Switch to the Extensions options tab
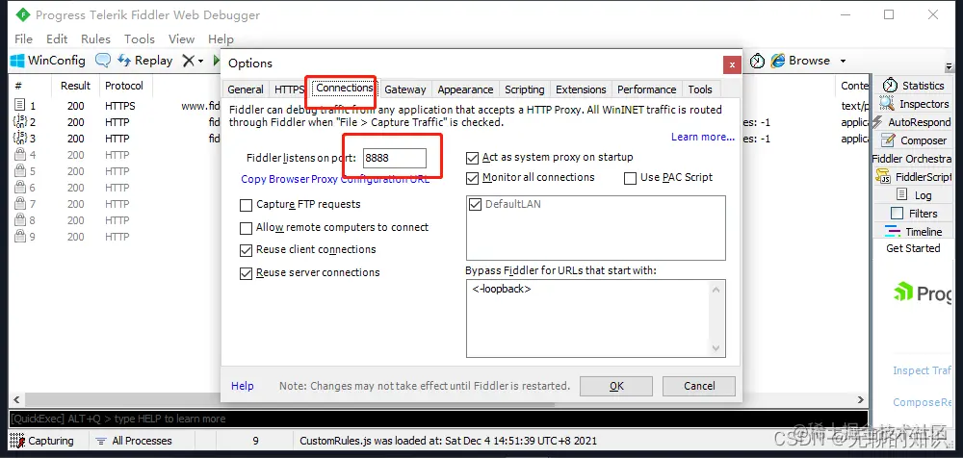 pos(581,89)
